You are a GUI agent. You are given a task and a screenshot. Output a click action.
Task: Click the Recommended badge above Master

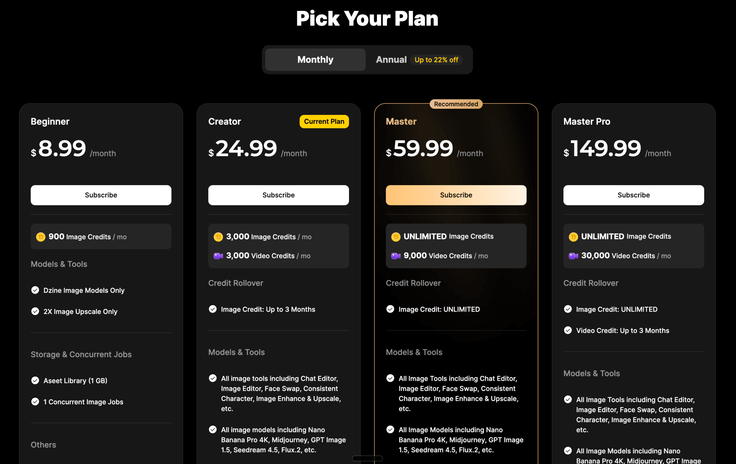click(456, 104)
